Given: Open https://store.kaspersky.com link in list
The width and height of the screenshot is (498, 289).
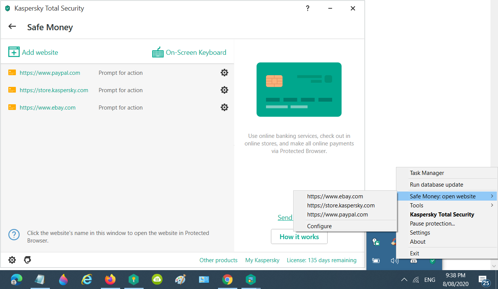Looking at the screenshot, I should tap(54, 90).
